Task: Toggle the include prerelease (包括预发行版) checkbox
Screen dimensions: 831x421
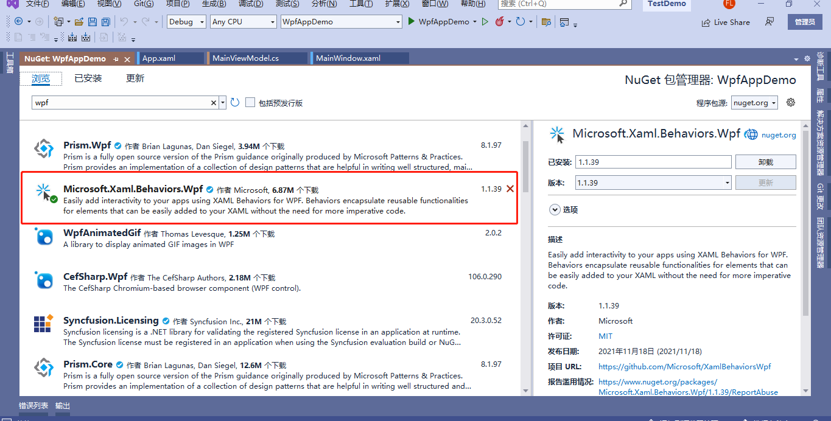Action: (250, 102)
